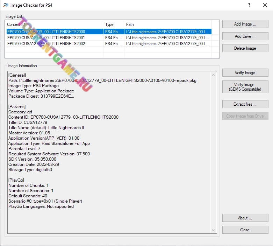Click Verify Image (GEMS Compatible) button

[245, 87]
